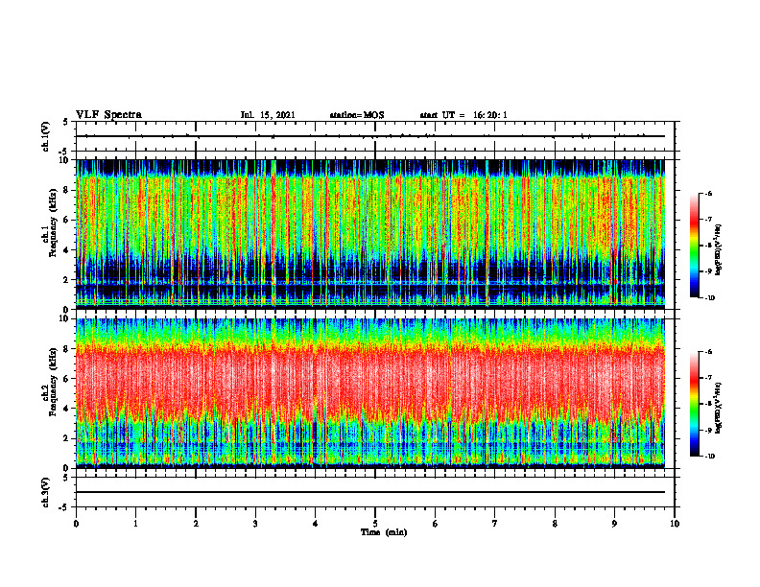Click time axis tick label 4
The image size is (760, 587).
(316, 523)
